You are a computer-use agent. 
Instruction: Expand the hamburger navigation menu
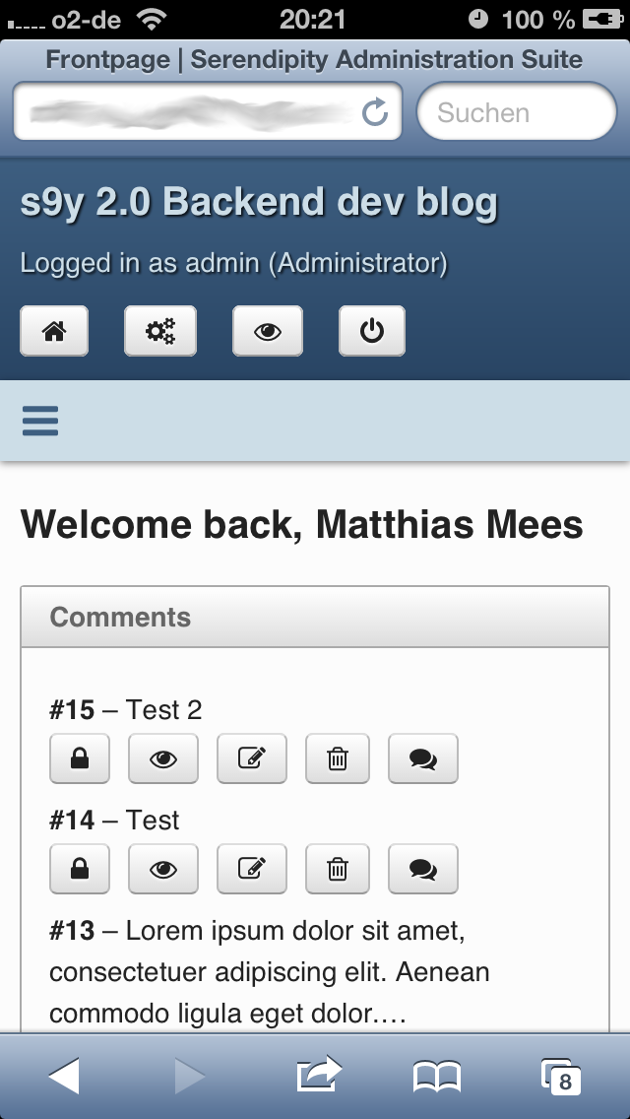click(x=40, y=421)
